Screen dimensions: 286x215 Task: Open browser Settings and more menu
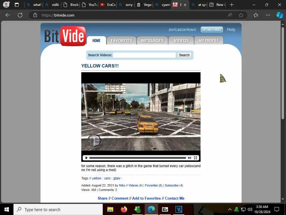tap(268, 15)
